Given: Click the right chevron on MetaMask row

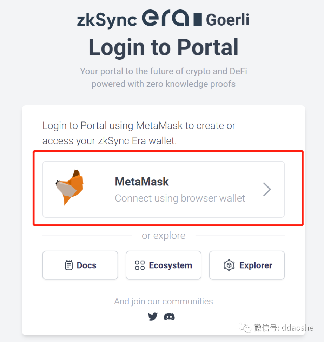Looking at the screenshot, I should click(267, 190).
